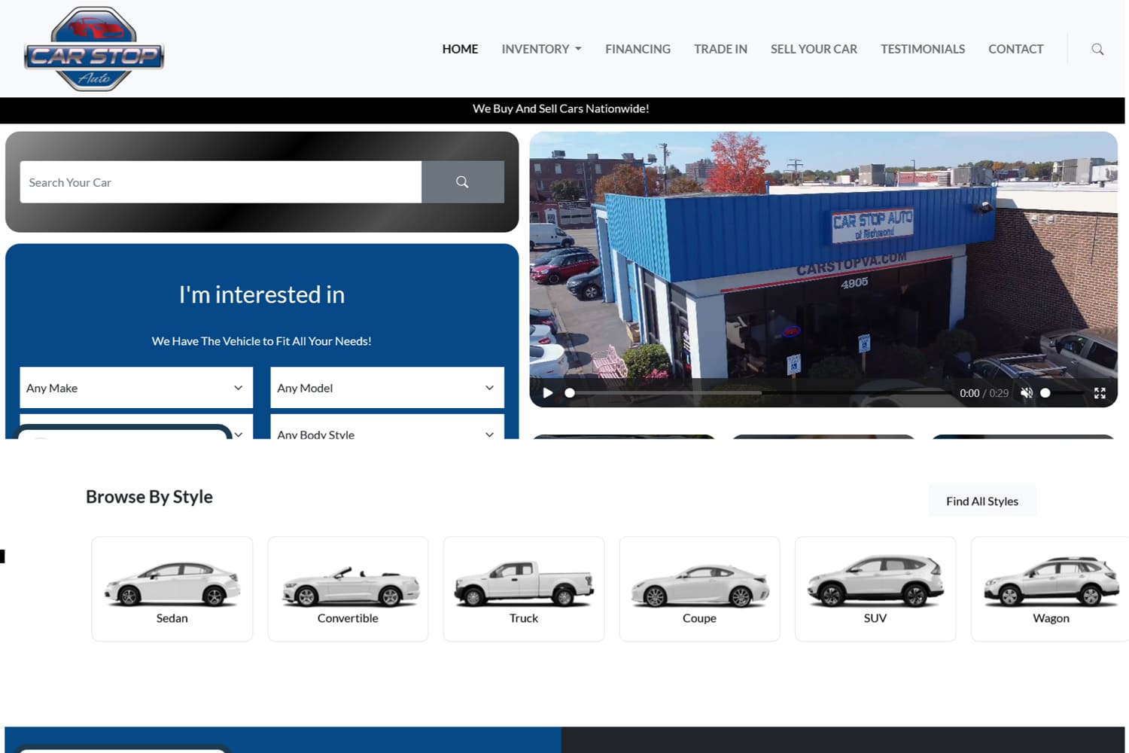Click the video progress bar
The height and width of the screenshot is (753, 1129).
[x=759, y=393]
